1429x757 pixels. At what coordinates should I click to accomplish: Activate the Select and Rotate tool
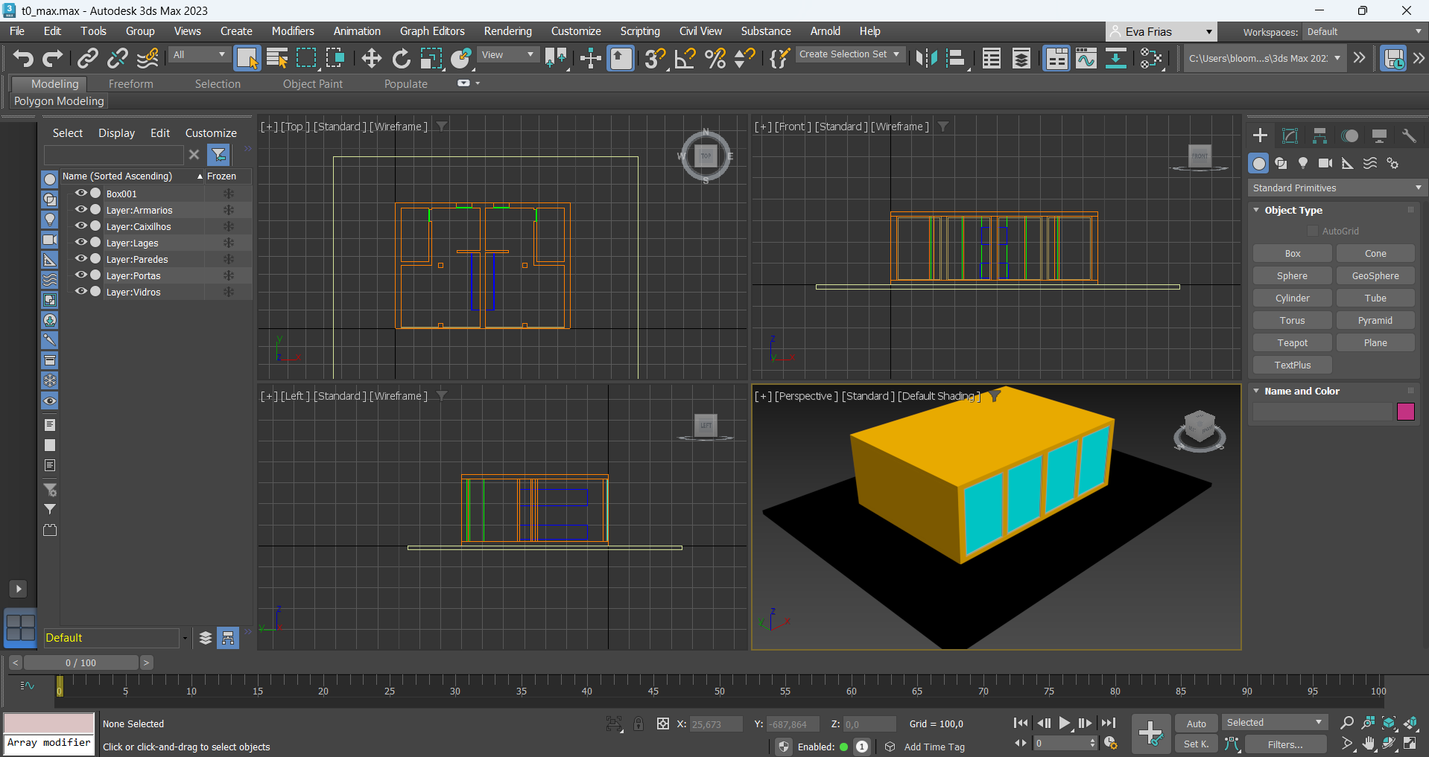[401, 58]
